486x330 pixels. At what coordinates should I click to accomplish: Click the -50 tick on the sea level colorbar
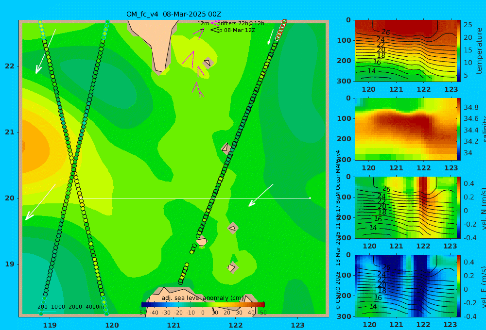142,313
